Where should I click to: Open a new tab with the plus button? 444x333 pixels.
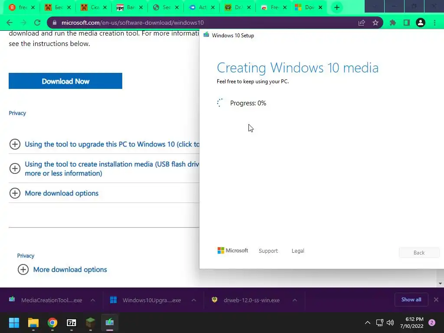336,7
